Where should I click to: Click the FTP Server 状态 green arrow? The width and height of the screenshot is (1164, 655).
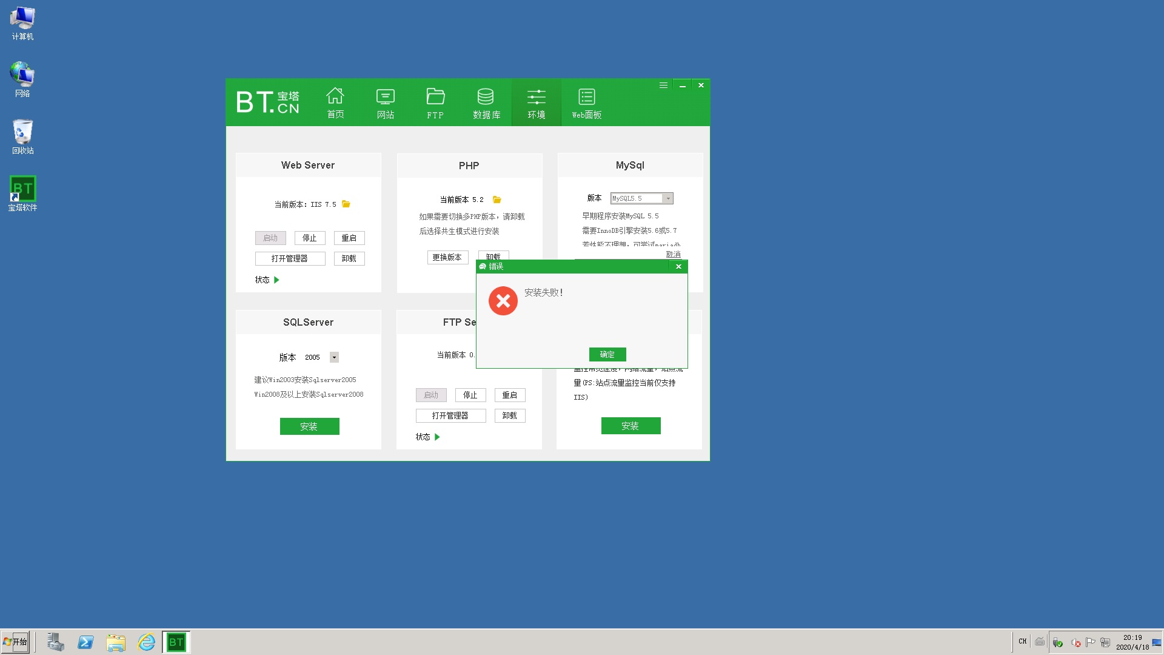coord(437,437)
